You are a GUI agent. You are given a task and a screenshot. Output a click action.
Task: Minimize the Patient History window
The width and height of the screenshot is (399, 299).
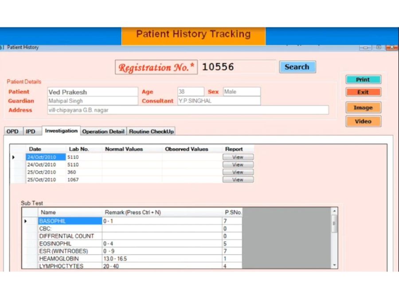[x=366, y=47]
